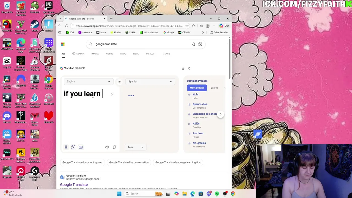The image size is (352, 198).
Task: Play audio for No, gracias phrase
Action: [x=189, y=143]
